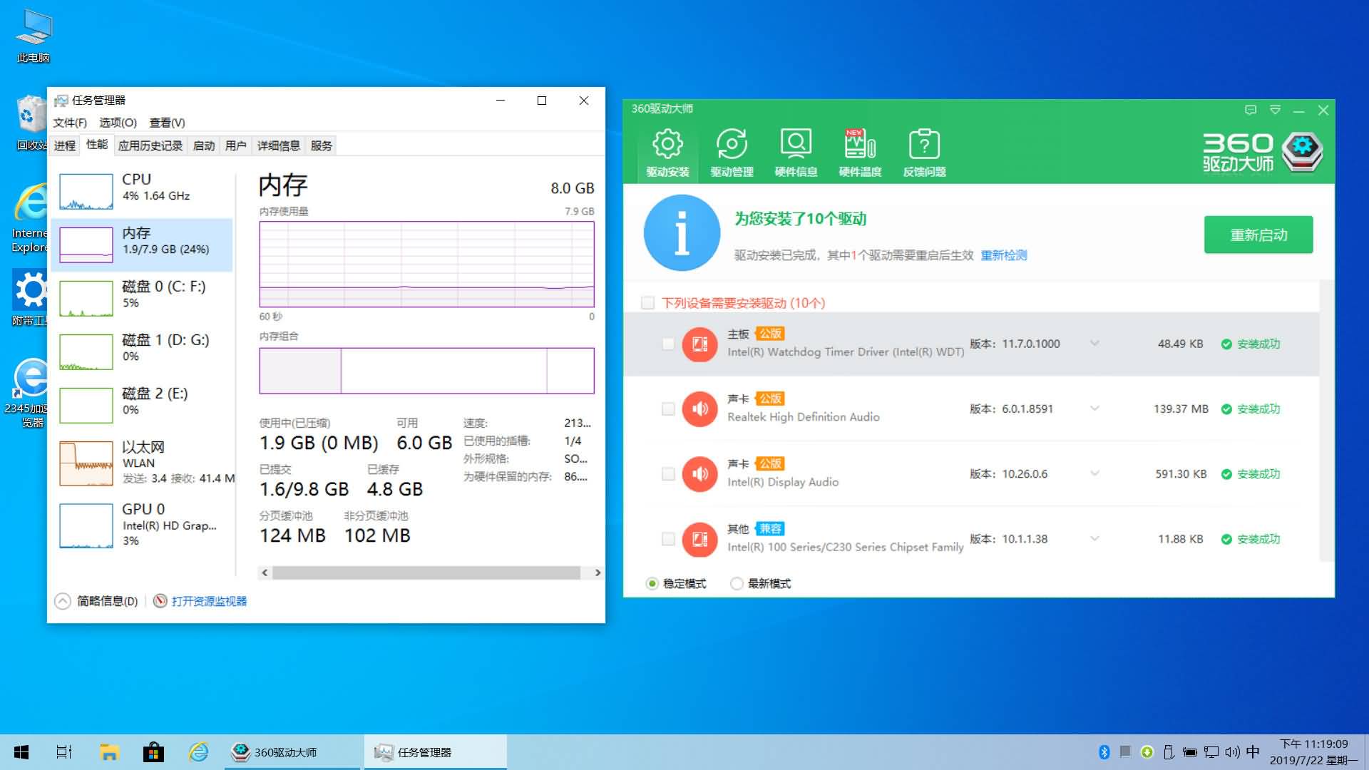Click the right scroll arrow in Task Manager
Image resolution: width=1369 pixels, height=770 pixels.
[598, 573]
